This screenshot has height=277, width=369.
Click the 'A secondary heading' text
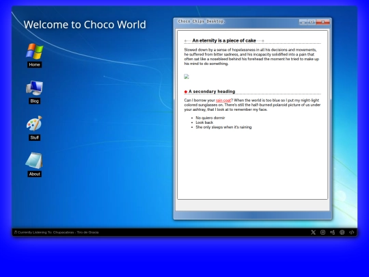212,92
